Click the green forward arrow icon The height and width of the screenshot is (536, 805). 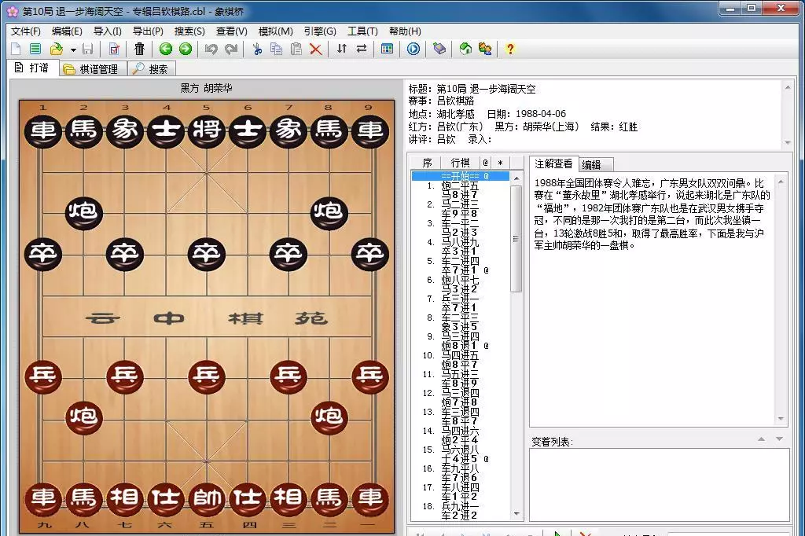click(186, 49)
